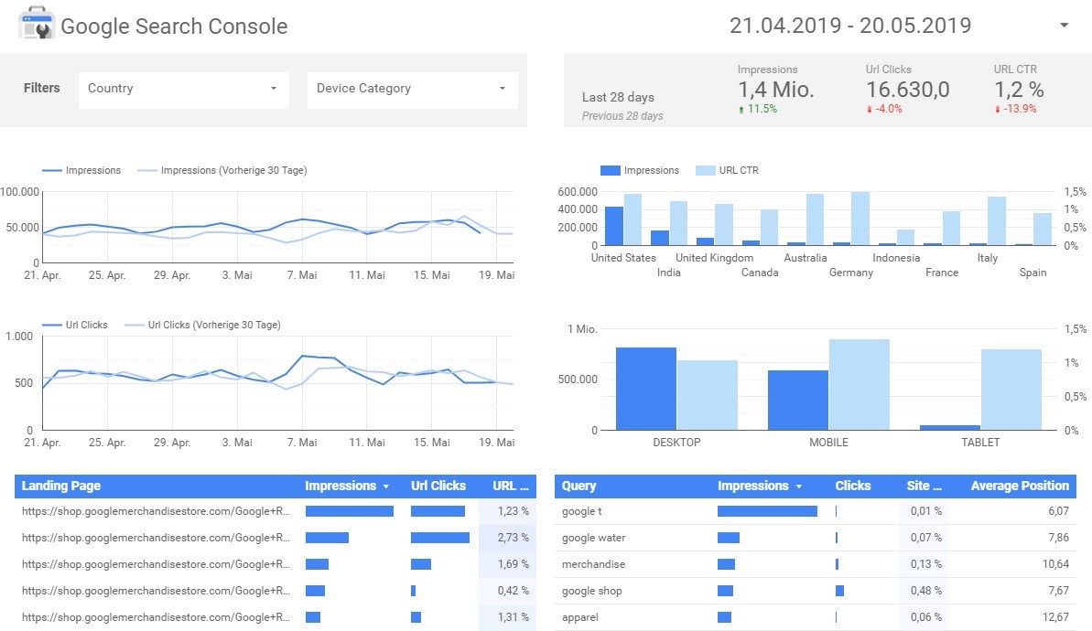Click the red -4.0% down arrow indicator
Image resolution: width=1092 pixels, height=631 pixels.
(x=884, y=109)
